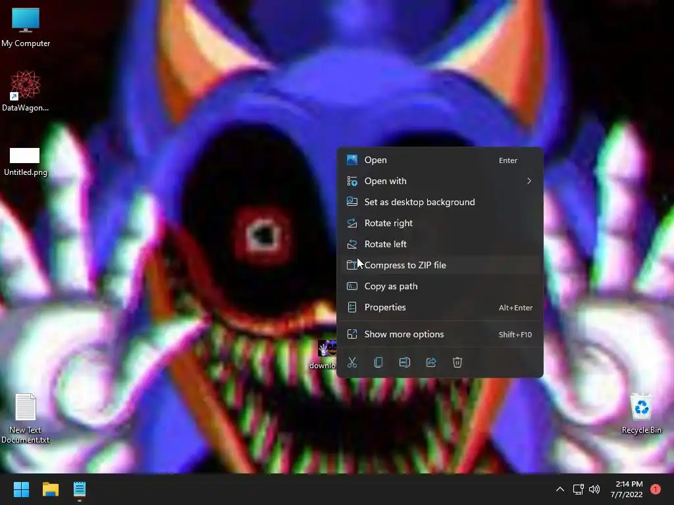This screenshot has width=674, height=505.
Task: Click the network icon in system tray
Action: (x=578, y=489)
